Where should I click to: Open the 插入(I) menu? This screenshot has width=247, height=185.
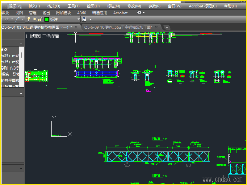[34, 6]
